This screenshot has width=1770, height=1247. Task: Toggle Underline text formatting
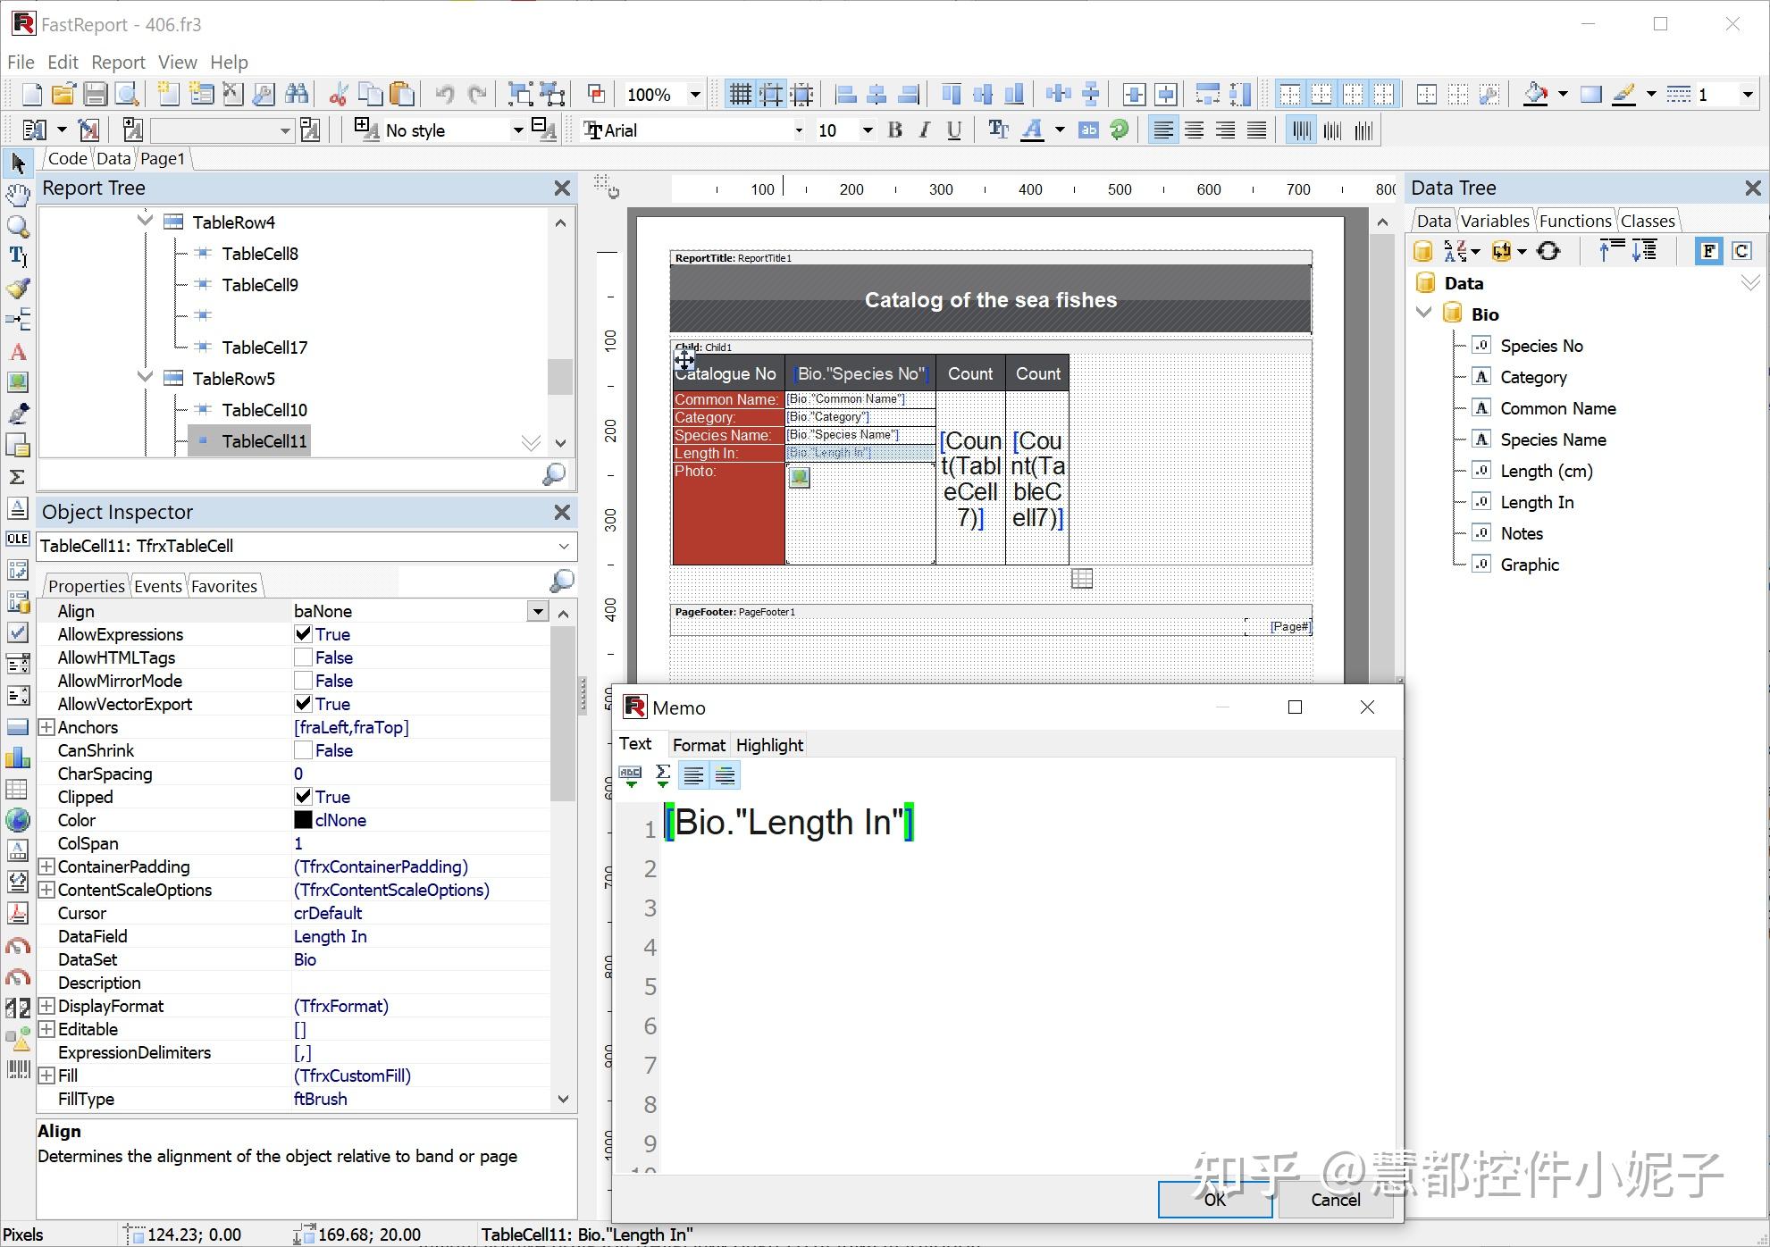(x=954, y=130)
